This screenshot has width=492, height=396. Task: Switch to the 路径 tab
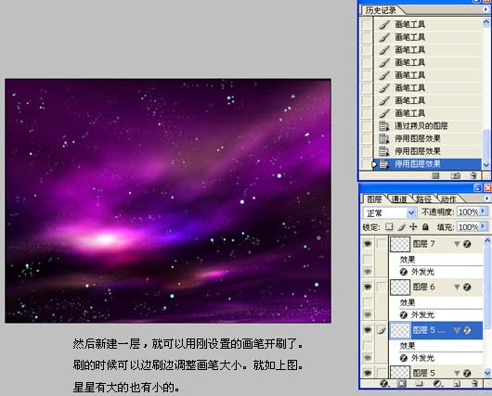(x=423, y=199)
